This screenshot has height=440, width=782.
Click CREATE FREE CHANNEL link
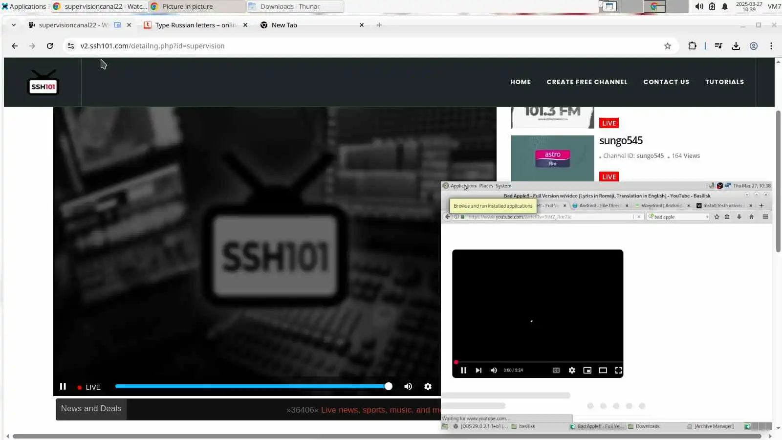click(587, 82)
